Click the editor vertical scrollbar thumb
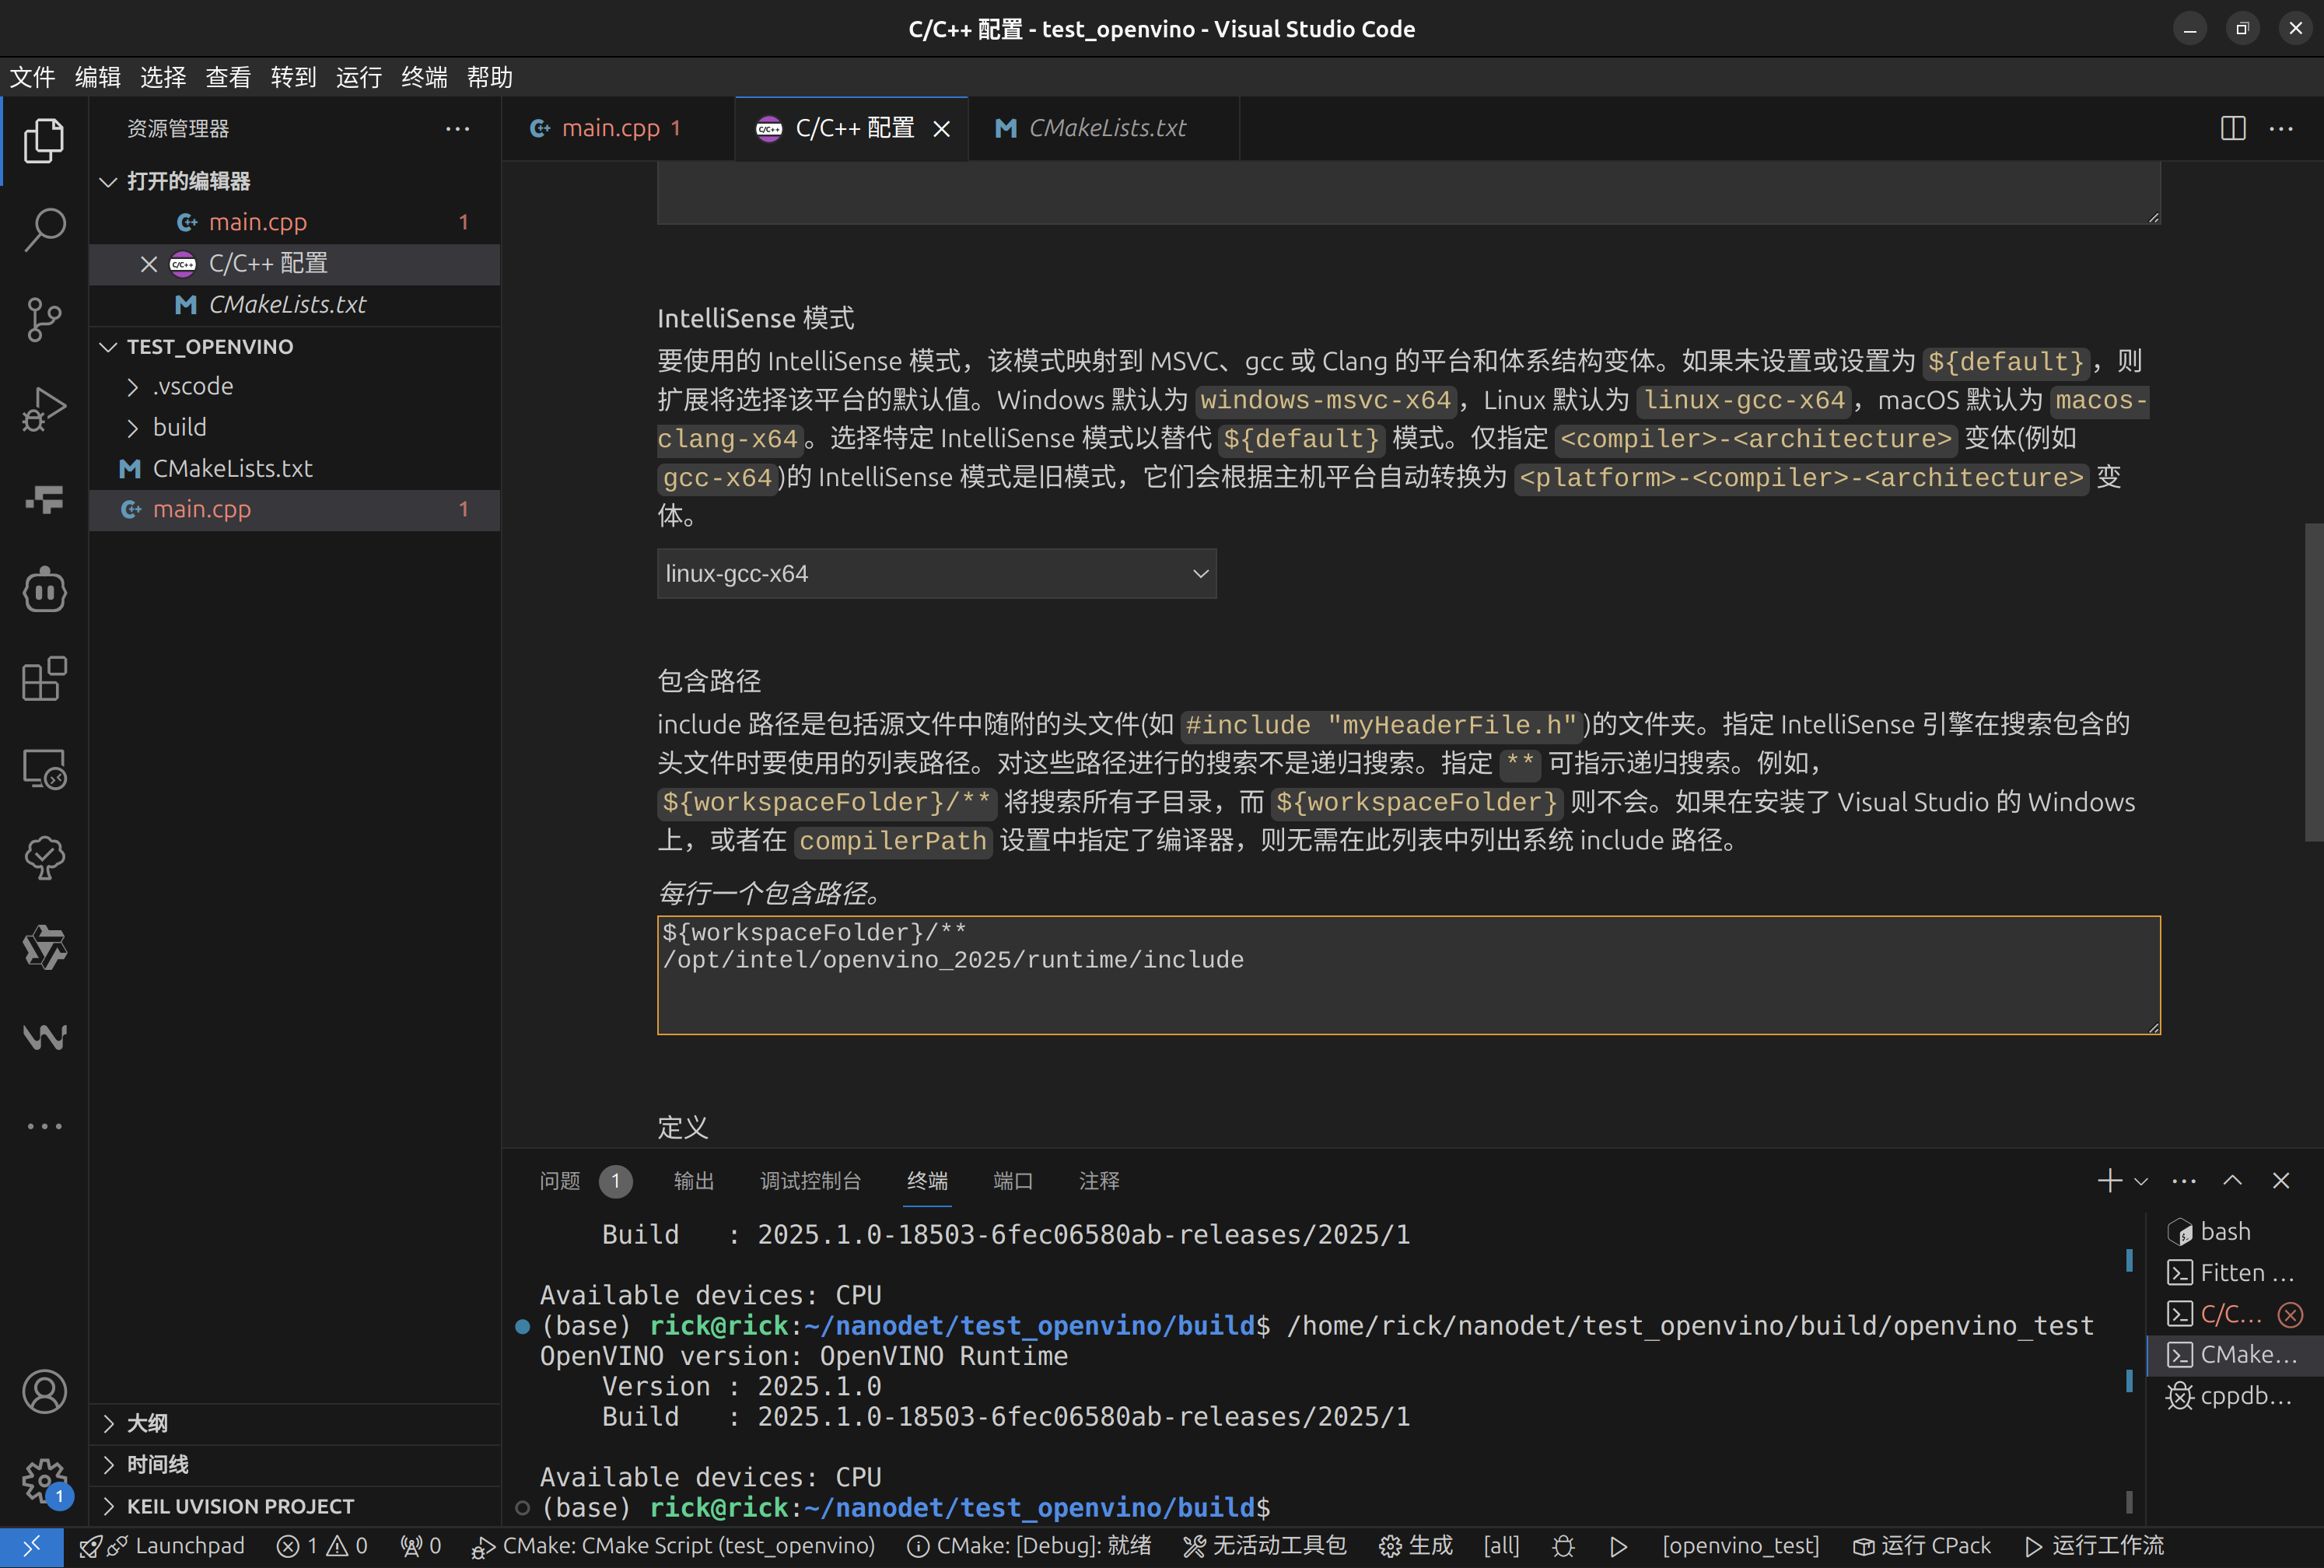The width and height of the screenshot is (2324, 1568). click(2314, 682)
